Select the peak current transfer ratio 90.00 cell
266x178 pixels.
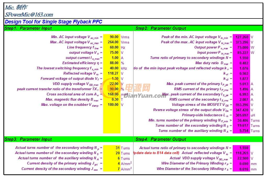[x=112, y=89]
